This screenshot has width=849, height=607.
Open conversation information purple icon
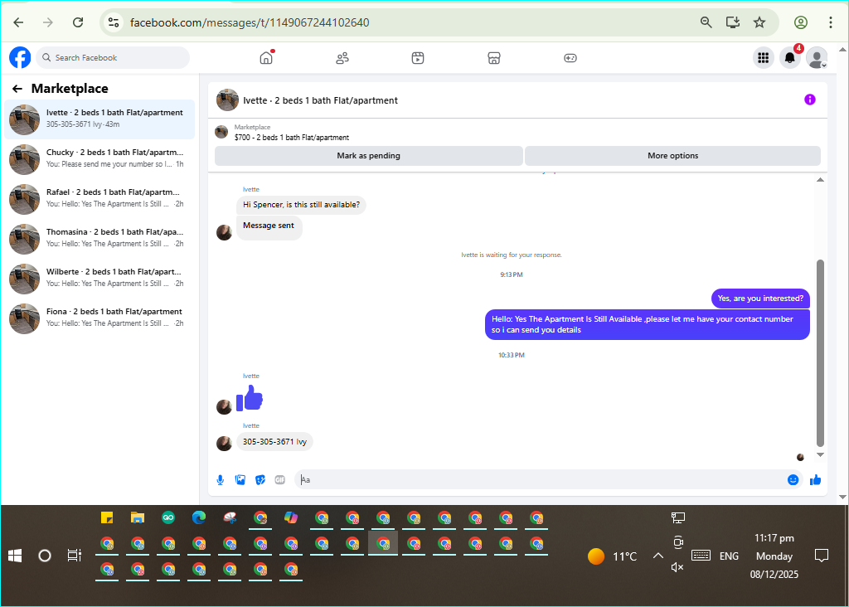809,100
